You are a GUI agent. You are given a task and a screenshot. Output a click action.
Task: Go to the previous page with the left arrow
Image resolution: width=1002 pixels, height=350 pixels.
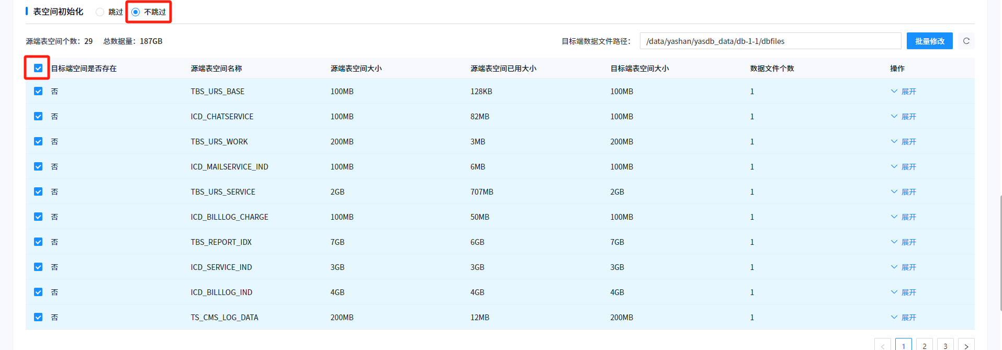883,344
